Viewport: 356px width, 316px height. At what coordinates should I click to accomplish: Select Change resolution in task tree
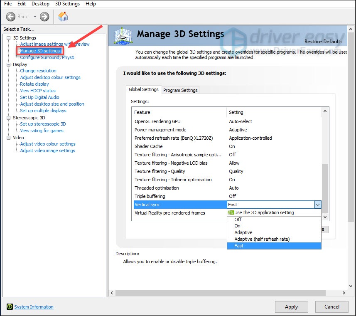click(38, 71)
